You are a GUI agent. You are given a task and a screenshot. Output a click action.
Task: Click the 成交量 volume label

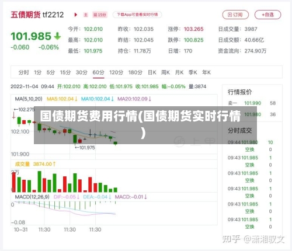22,164
